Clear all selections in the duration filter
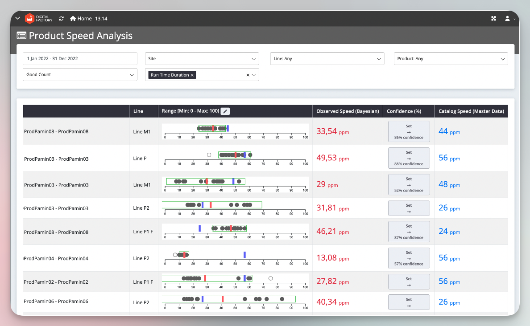The height and width of the screenshot is (326, 530). tap(248, 75)
